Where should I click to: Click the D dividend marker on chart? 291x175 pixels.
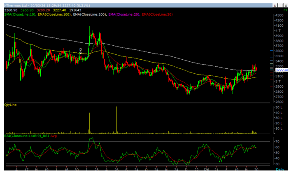pyautogui.click(x=81, y=49)
